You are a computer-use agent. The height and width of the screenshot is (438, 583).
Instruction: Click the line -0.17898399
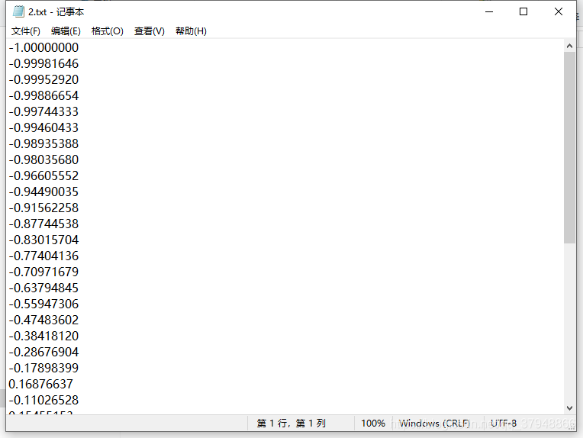[x=43, y=368]
